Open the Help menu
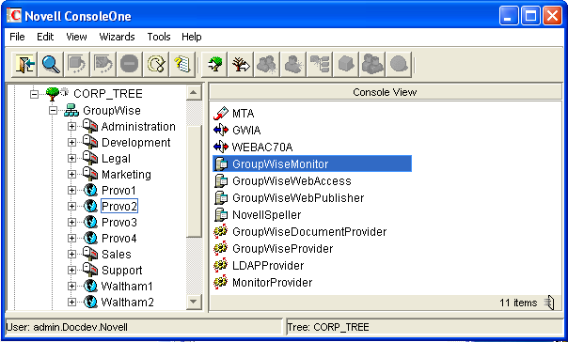 tap(192, 37)
